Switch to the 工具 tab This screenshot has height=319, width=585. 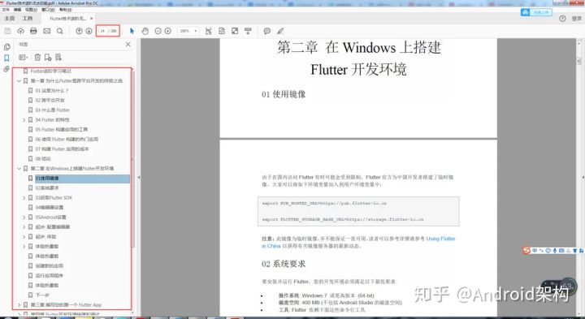pyautogui.click(x=28, y=18)
